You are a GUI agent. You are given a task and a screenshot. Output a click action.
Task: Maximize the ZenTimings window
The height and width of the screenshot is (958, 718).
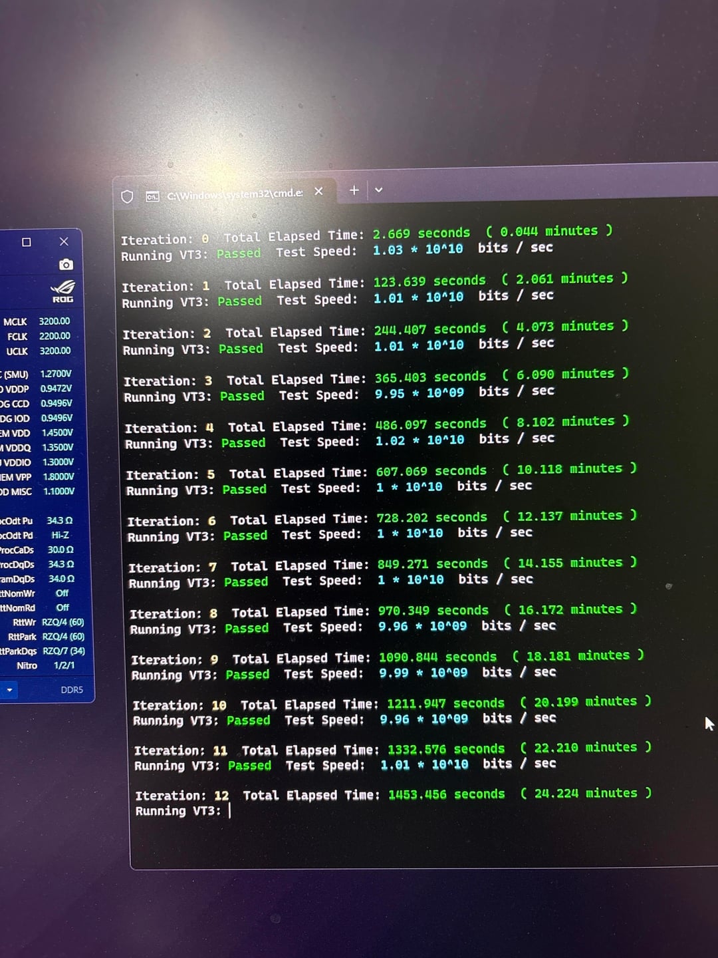point(27,242)
